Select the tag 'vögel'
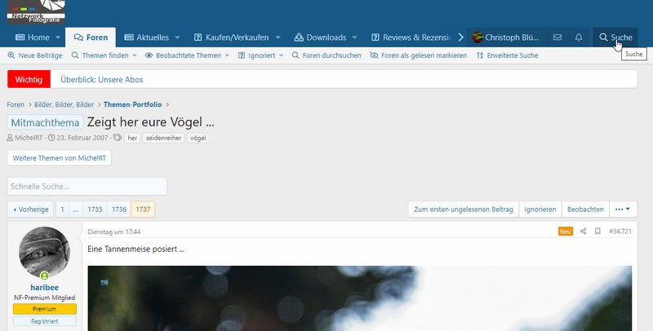Screen dimensions: 653x331 [198, 138]
